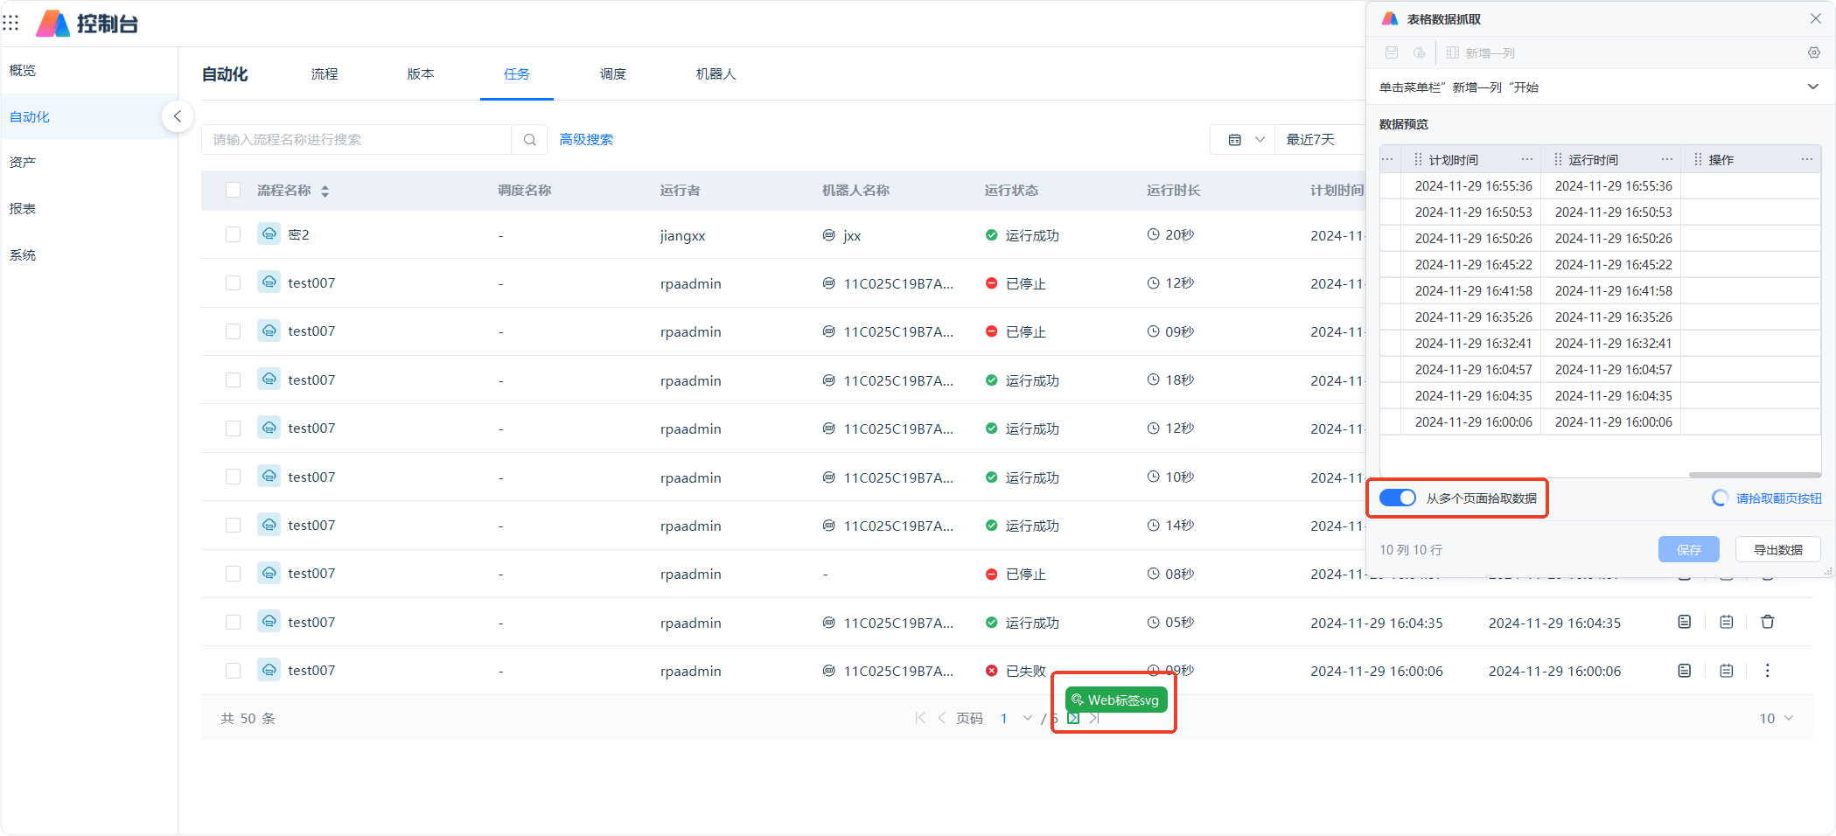Viewport: 1836px width, 836px height.
Task: Check the test007 row with 09秒 已停止
Action: pos(233,331)
